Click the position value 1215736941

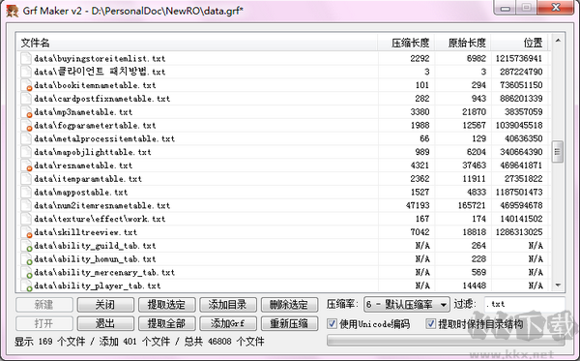[x=518, y=58]
